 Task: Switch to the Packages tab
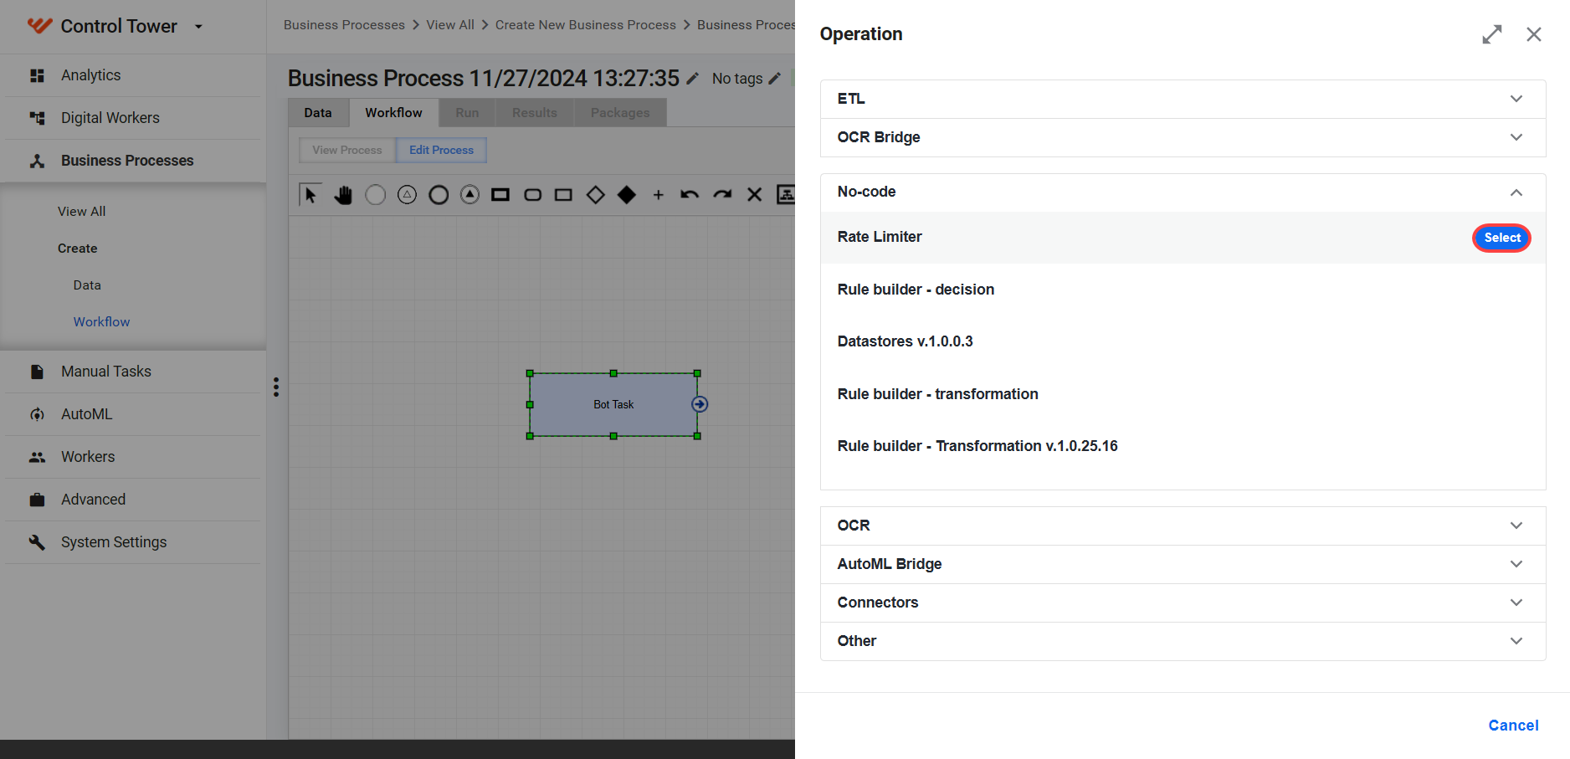620,113
